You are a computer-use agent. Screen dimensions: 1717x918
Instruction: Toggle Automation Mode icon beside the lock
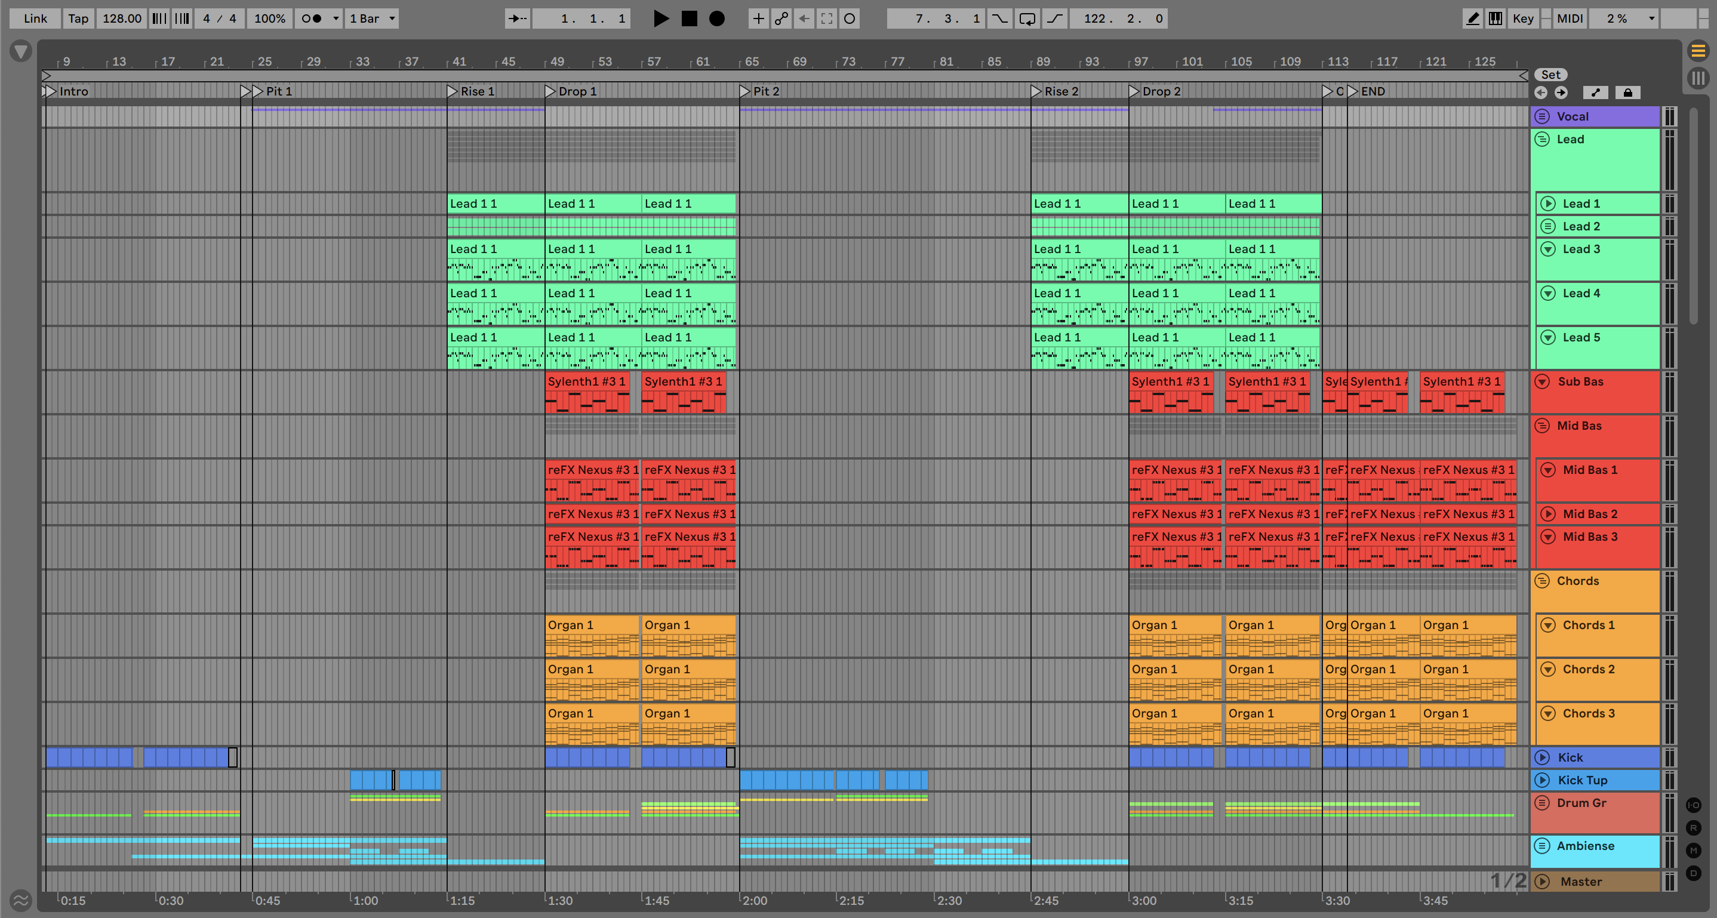[1596, 93]
